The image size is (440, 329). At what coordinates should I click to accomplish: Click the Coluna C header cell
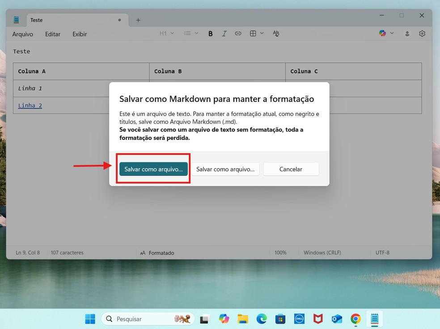(x=353, y=71)
